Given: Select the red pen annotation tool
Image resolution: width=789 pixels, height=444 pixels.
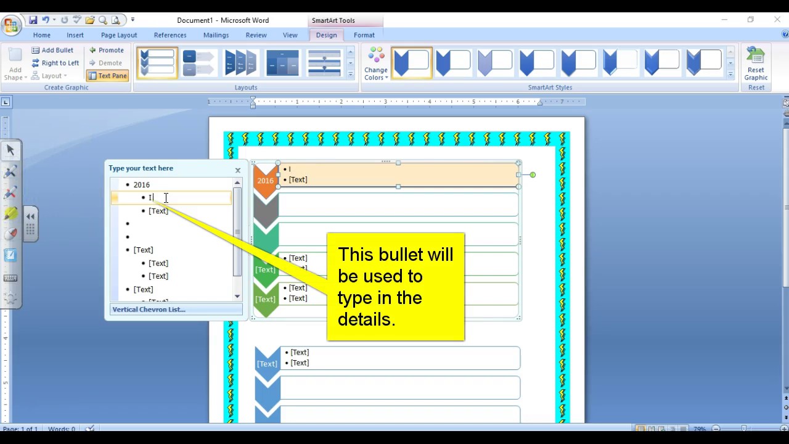Looking at the screenshot, I should tap(10, 192).
